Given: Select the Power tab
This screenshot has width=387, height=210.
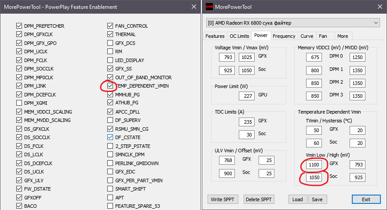Looking at the screenshot, I should [x=261, y=35].
